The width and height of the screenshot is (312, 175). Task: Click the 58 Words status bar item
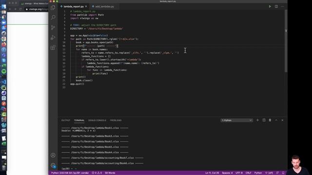click(110, 173)
